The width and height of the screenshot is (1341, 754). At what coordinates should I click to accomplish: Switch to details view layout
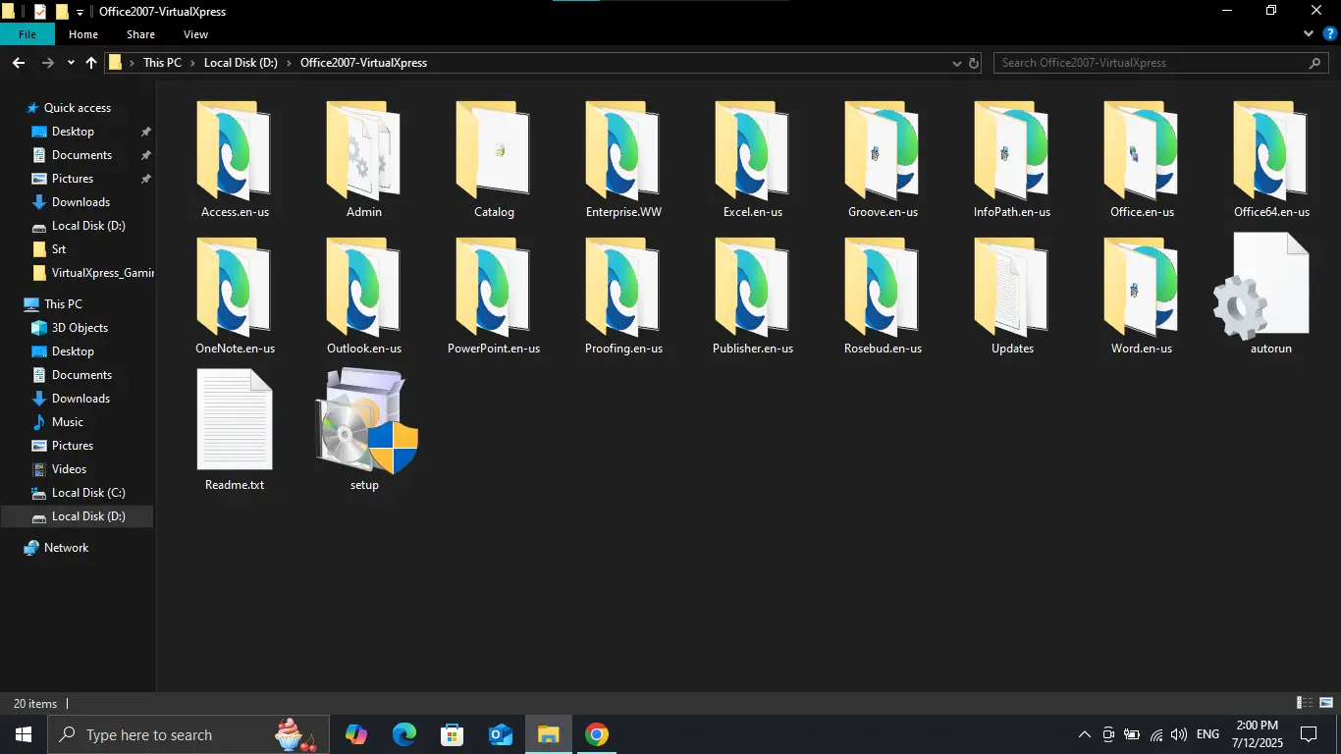click(x=1306, y=703)
